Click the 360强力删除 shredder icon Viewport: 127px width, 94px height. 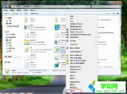[68, 58]
